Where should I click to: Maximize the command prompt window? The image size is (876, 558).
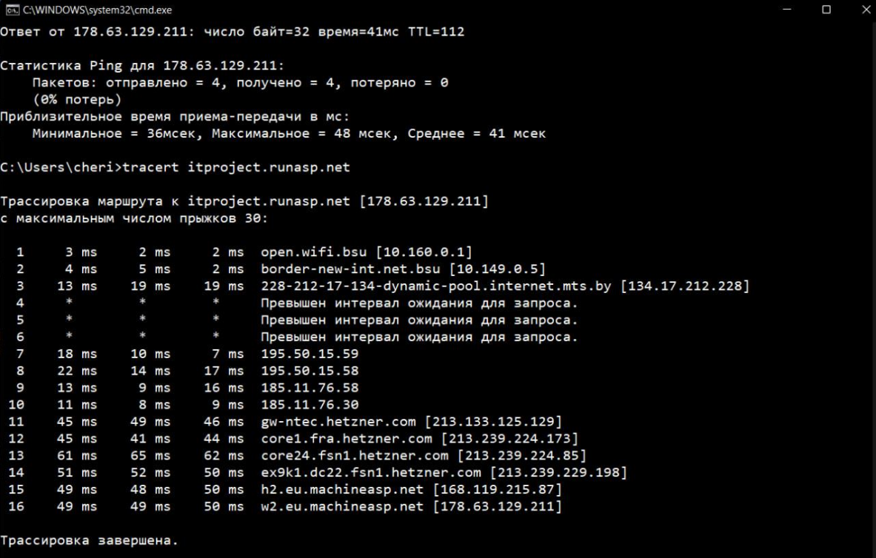pyautogui.click(x=826, y=10)
